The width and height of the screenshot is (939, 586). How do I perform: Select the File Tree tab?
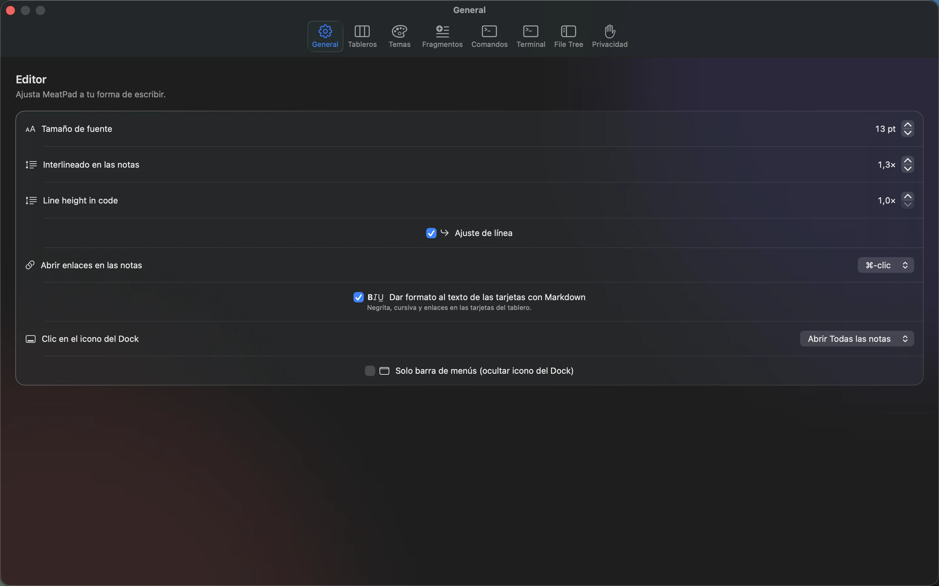point(568,36)
